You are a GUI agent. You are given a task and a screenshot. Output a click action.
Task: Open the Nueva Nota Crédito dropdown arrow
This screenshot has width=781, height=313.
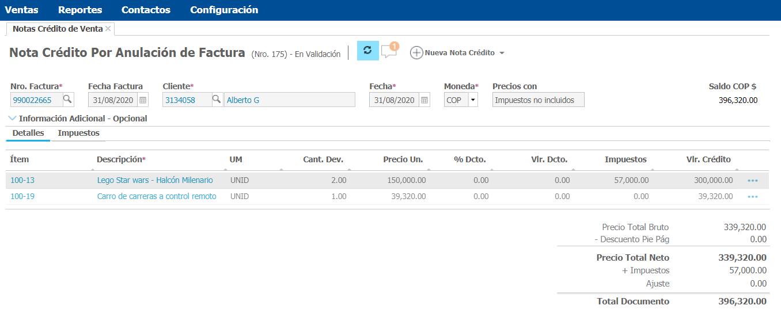[x=502, y=53]
